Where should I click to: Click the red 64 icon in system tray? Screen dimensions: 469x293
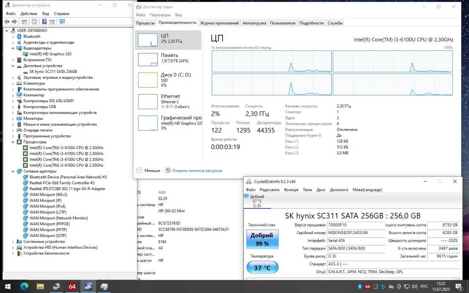(x=368, y=286)
